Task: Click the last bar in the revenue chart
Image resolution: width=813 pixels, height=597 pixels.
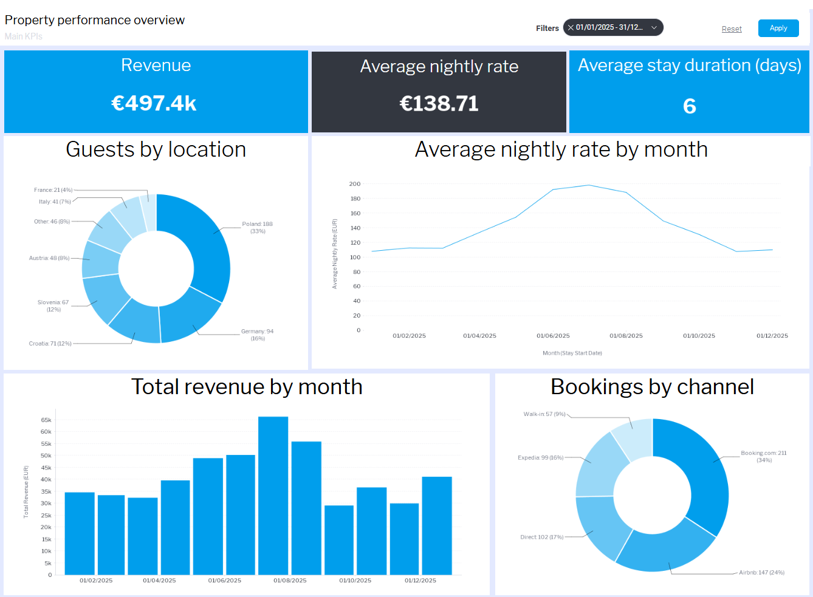Action: pyautogui.click(x=437, y=525)
